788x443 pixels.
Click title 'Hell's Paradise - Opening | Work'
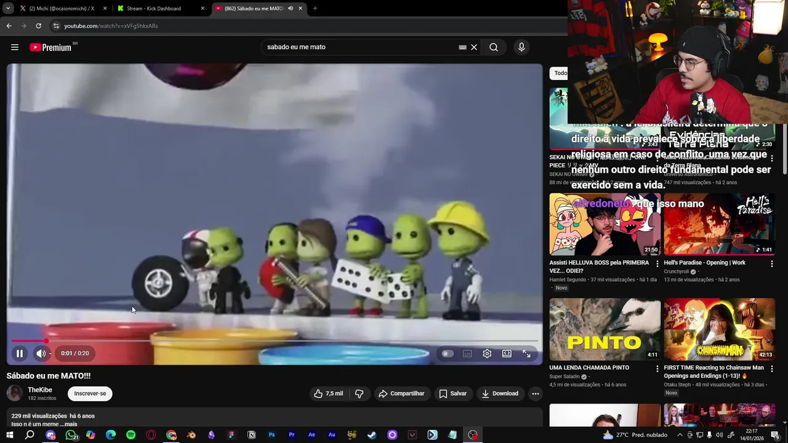(x=704, y=263)
